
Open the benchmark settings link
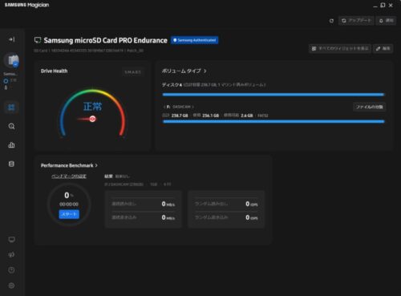click(x=69, y=176)
